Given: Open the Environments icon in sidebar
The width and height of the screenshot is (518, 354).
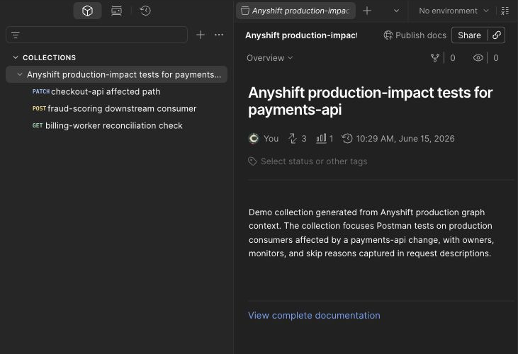Looking at the screenshot, I should [x=116, y=11].
